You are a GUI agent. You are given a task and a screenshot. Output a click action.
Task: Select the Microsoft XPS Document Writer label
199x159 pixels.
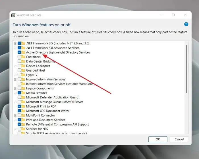point(47,111)
